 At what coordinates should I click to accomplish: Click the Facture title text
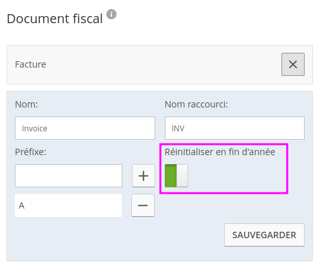pyautogui.click(x=30, y=64)
